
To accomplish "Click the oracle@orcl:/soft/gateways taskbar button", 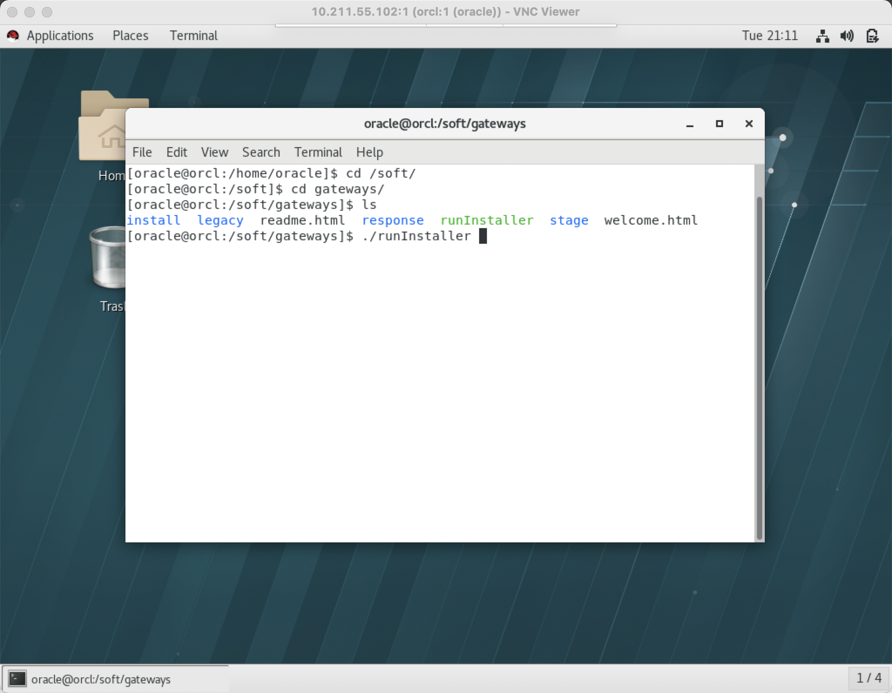I will pos(101,679).
